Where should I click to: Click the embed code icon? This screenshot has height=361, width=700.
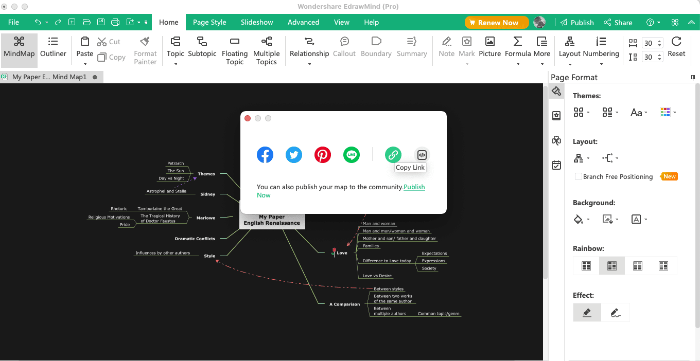[422, 154]
